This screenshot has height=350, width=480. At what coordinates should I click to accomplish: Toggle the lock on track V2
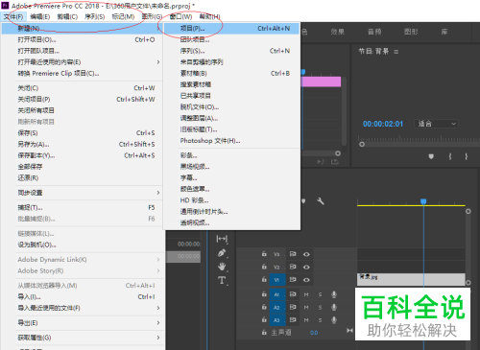tap(264, 267)
